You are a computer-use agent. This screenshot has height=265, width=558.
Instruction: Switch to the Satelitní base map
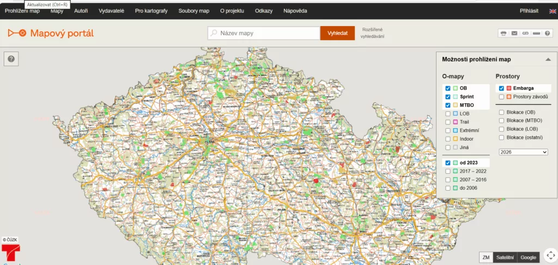point(504,257)
